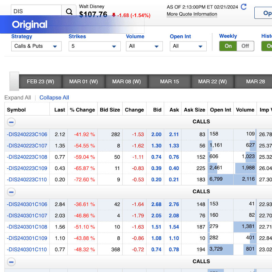Open the Strikes dropdown showing 5
Viewport: 272px width, 272px height.
[95, 46]
